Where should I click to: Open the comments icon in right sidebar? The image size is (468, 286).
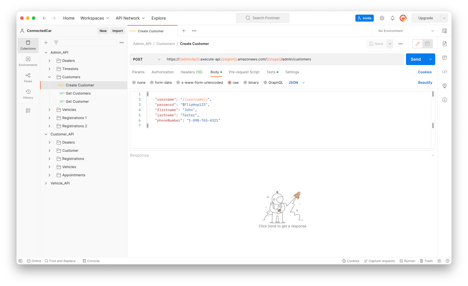[x=445, y=58]
